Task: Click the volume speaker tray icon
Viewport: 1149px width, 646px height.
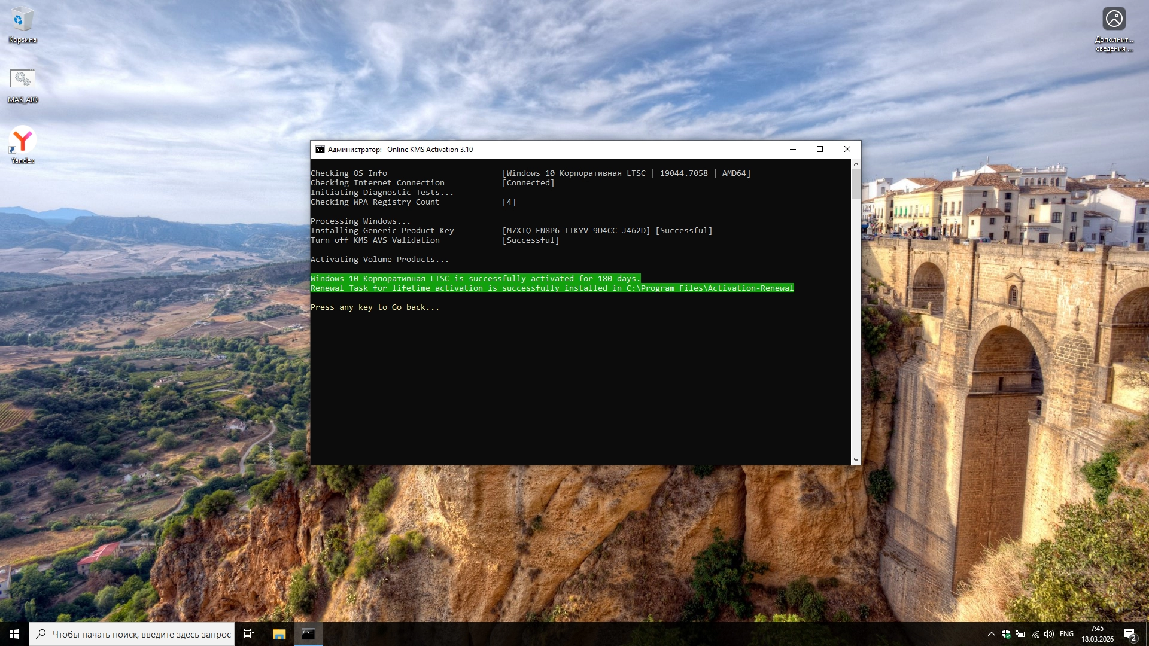Action: [x=1048, y=634]
